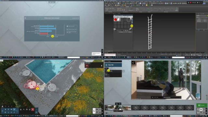The height and width of the screenshot is (117, 208).
Task: Open the Modifiers menu in 3ds Max
Action: [x=123, y=2]
